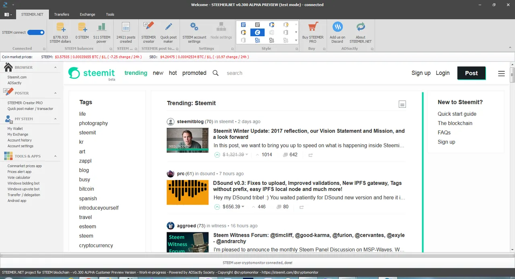Click the steemitblog author avatar
This screenshot has width=515, height=279.
171,121
